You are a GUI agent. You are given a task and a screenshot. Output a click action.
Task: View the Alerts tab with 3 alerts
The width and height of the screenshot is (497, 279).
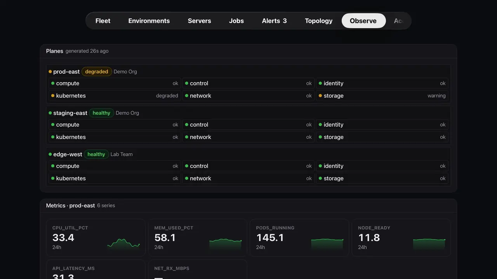click(x=275, y=21)
